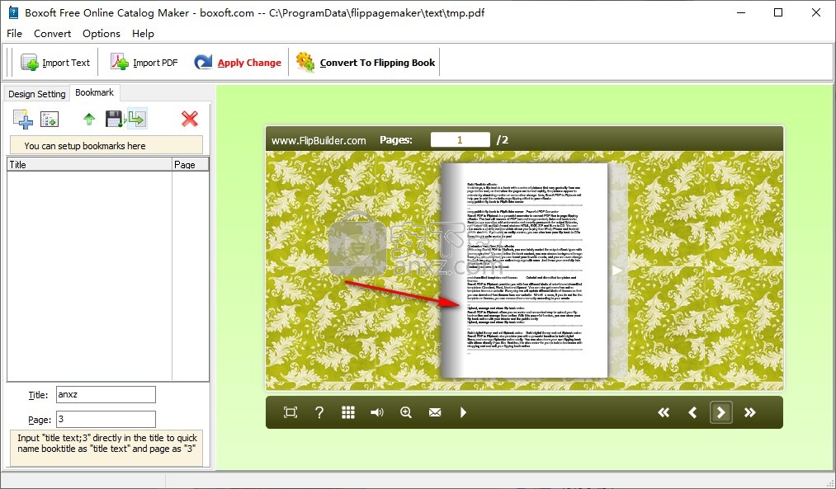Screen dimensions: 836x489
Task: Click the zoom in magnifier icon
Action: [406, 412]
